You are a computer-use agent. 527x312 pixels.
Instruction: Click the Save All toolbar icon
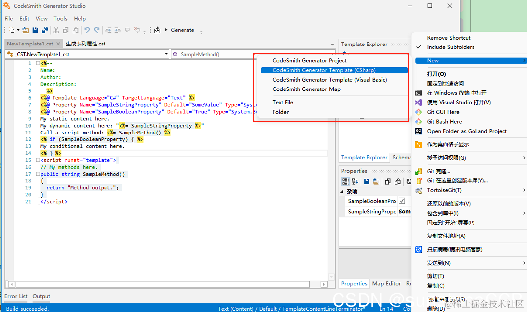pyautogui.click(x=45, y=30)
